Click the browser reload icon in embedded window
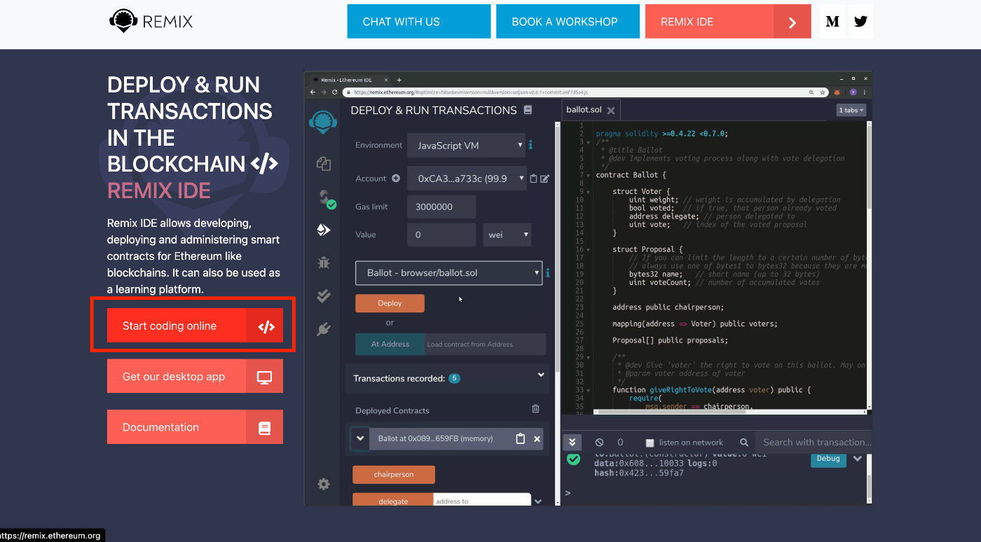Screen dimensions: 981x542 (x=334, y=92)
